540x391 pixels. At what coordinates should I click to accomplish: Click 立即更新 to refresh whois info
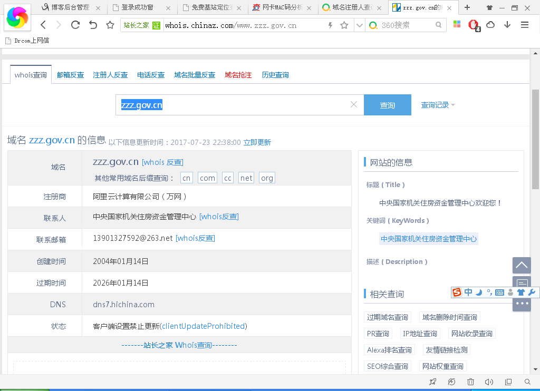point(257,142)
